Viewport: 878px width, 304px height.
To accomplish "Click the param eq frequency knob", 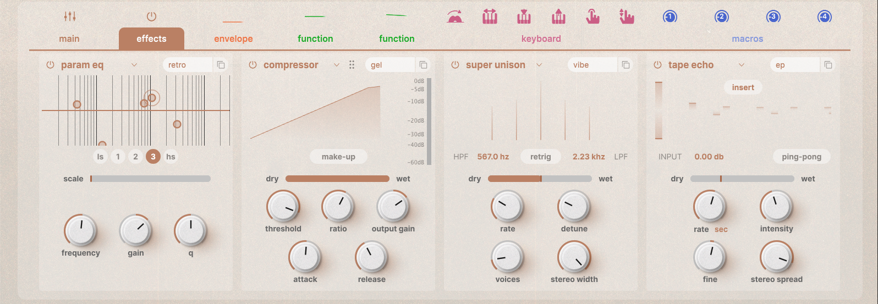I will click(81, 230).
